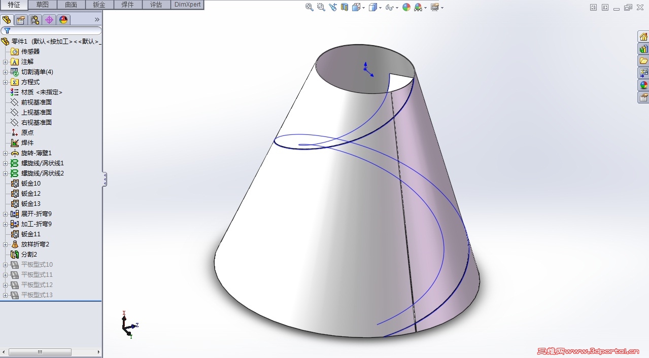Switch to the 曲面 tab
This screenshot has width=649, height=358.
click(71, 5)
